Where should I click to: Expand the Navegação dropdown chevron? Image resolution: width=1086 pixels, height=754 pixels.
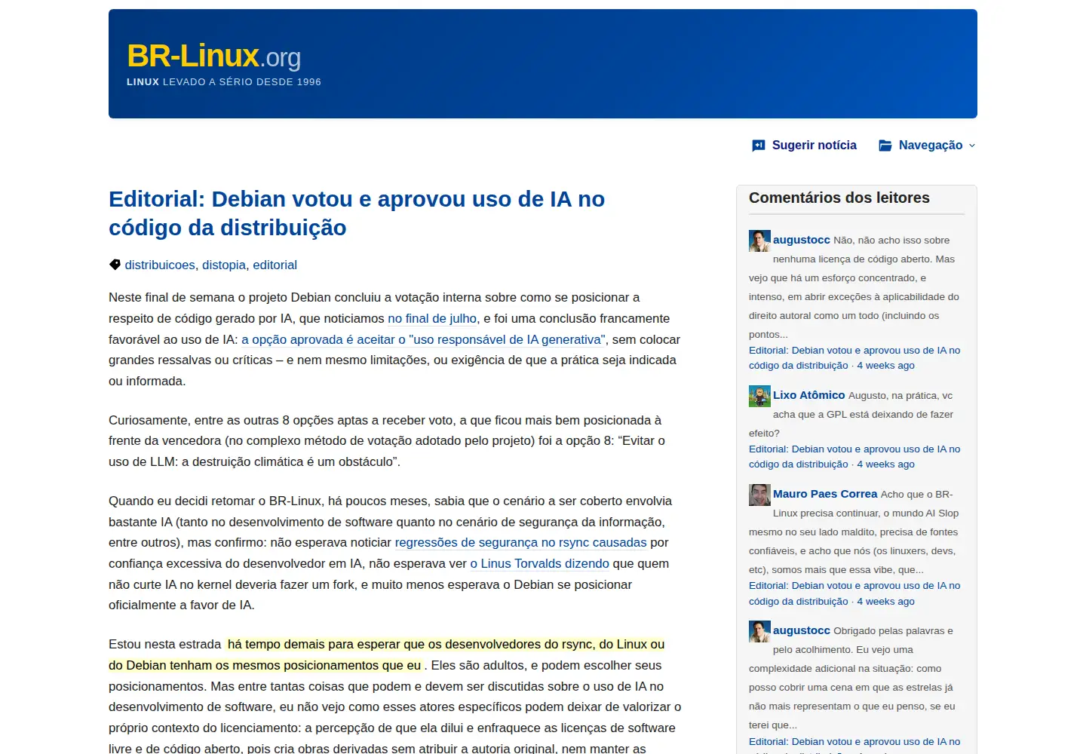(972, 146)
